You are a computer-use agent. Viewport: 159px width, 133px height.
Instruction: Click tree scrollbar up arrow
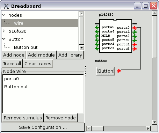[x=81, y=14]
